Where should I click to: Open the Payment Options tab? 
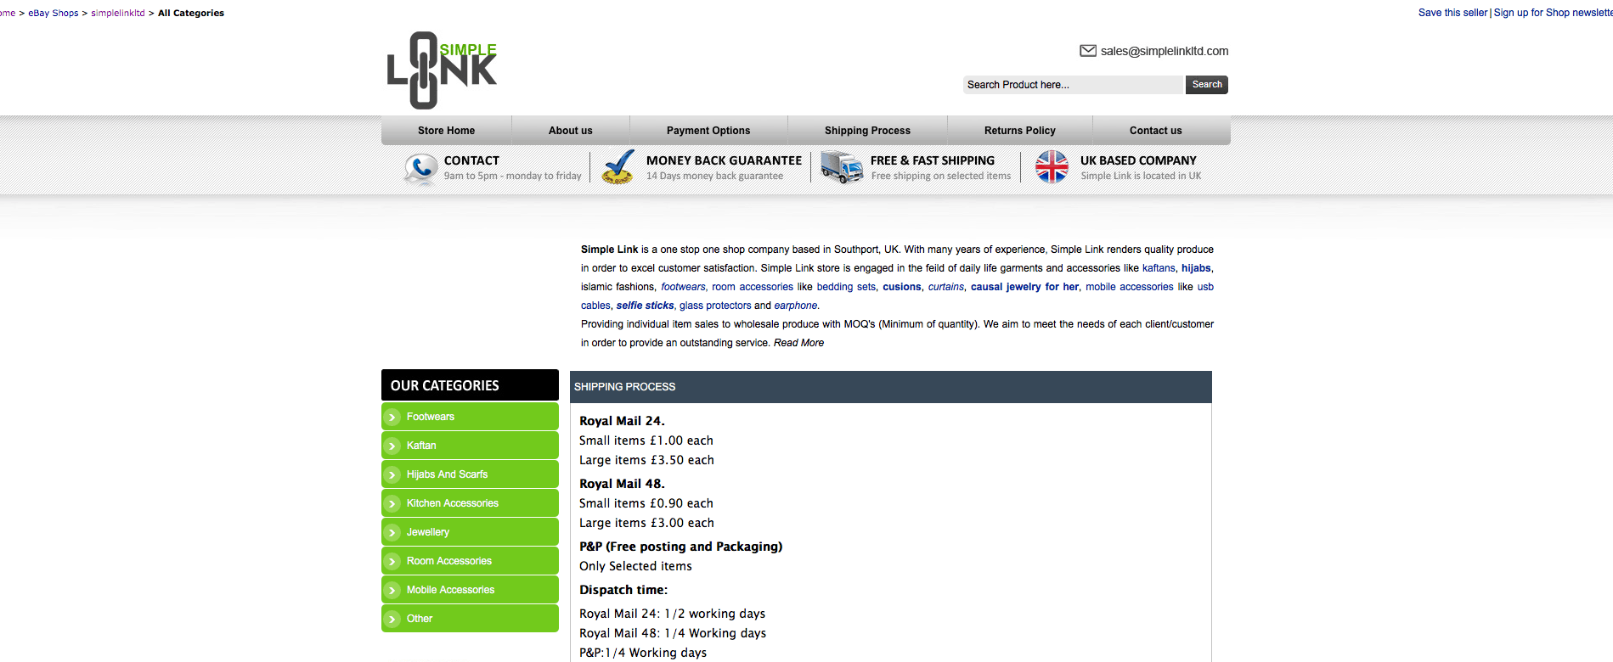tap(708, 131)
